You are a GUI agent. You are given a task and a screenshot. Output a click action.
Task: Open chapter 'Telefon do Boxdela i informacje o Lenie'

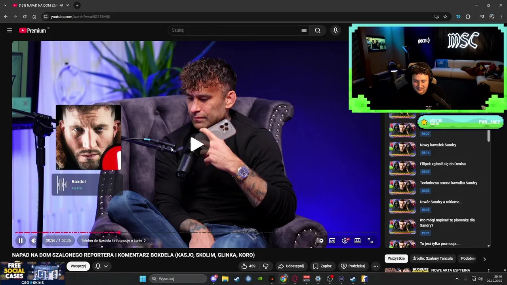[113, 240]
